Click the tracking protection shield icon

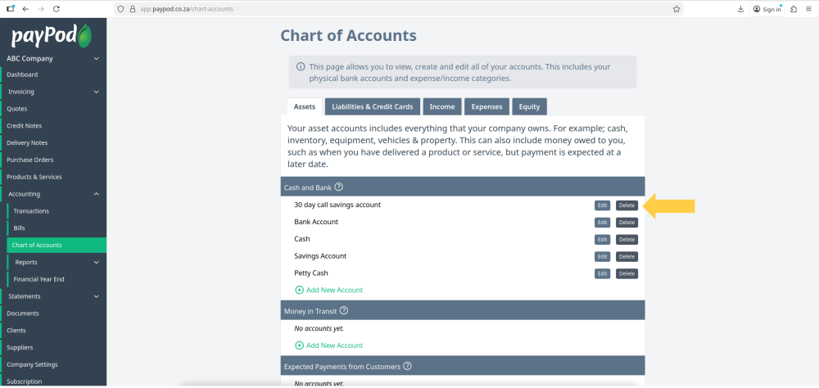tap(120, 9)
